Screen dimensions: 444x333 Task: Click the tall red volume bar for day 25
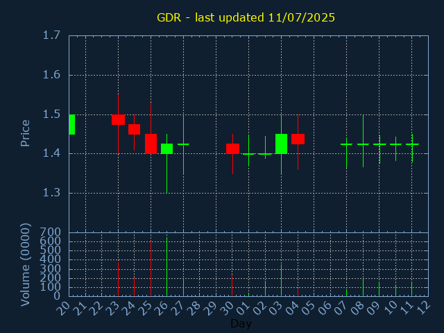click(x=151, y=268)
